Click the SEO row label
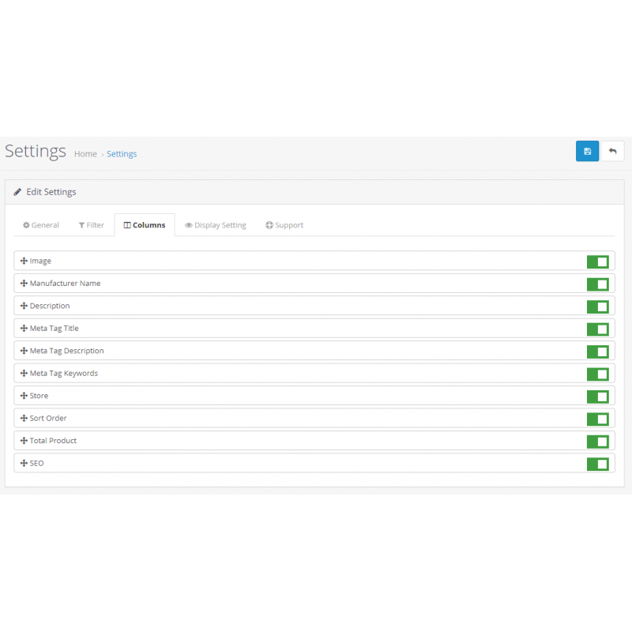Screen dimensions: 632x632 pyautogui.click(x=36, y=463)
